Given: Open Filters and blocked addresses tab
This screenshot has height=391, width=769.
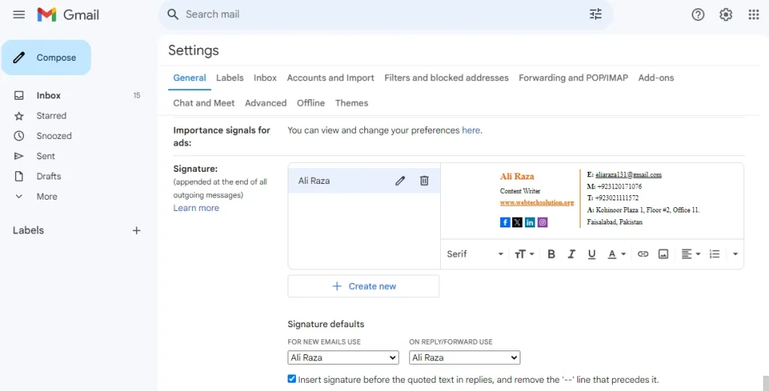Looking at the screenshot, I should point(446,78).
